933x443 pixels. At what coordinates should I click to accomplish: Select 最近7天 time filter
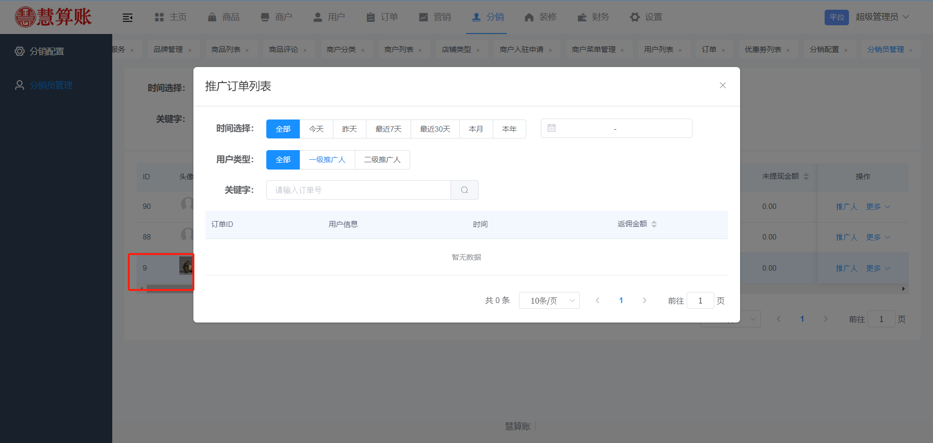point(388,129)
